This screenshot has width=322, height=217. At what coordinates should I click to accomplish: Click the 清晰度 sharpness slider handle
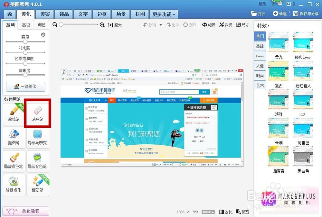(x=25, y=75)
